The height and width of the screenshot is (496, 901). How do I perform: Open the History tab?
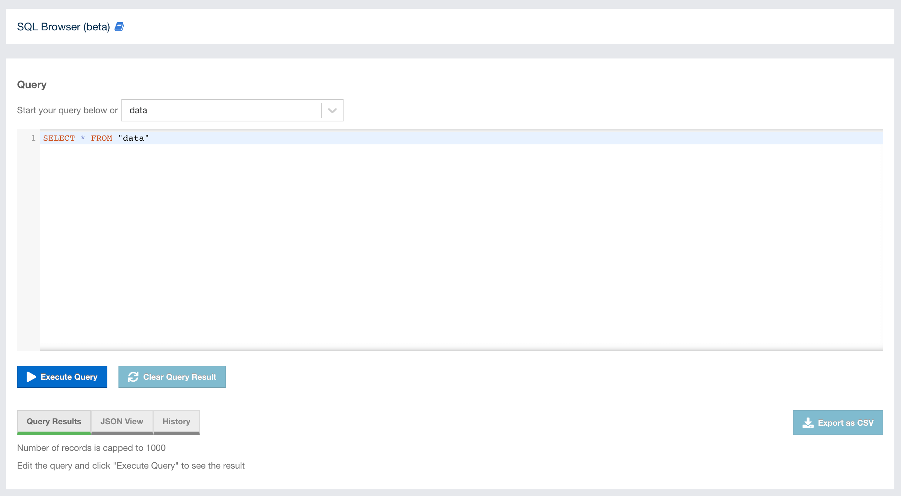pyautogui.click(x=176, y=422)
